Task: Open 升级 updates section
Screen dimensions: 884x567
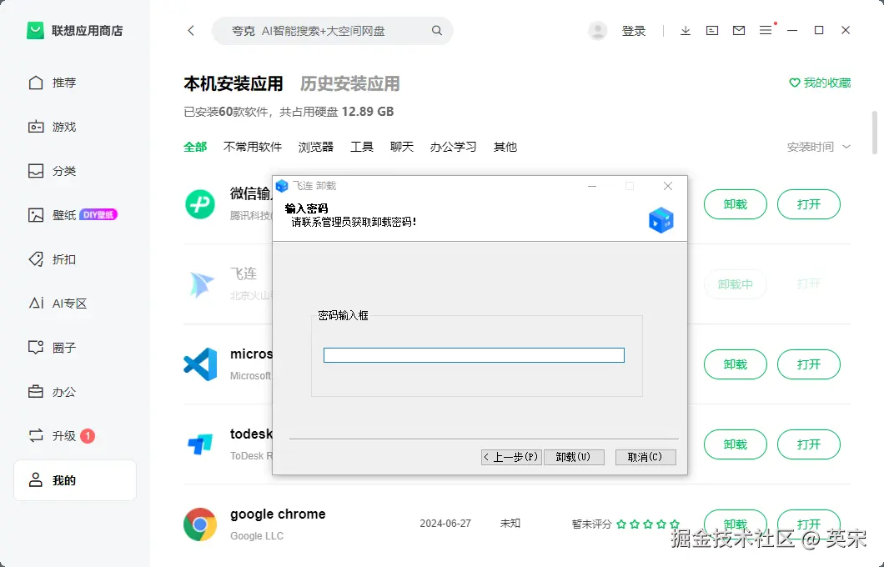Action: (x=61, y=436)
